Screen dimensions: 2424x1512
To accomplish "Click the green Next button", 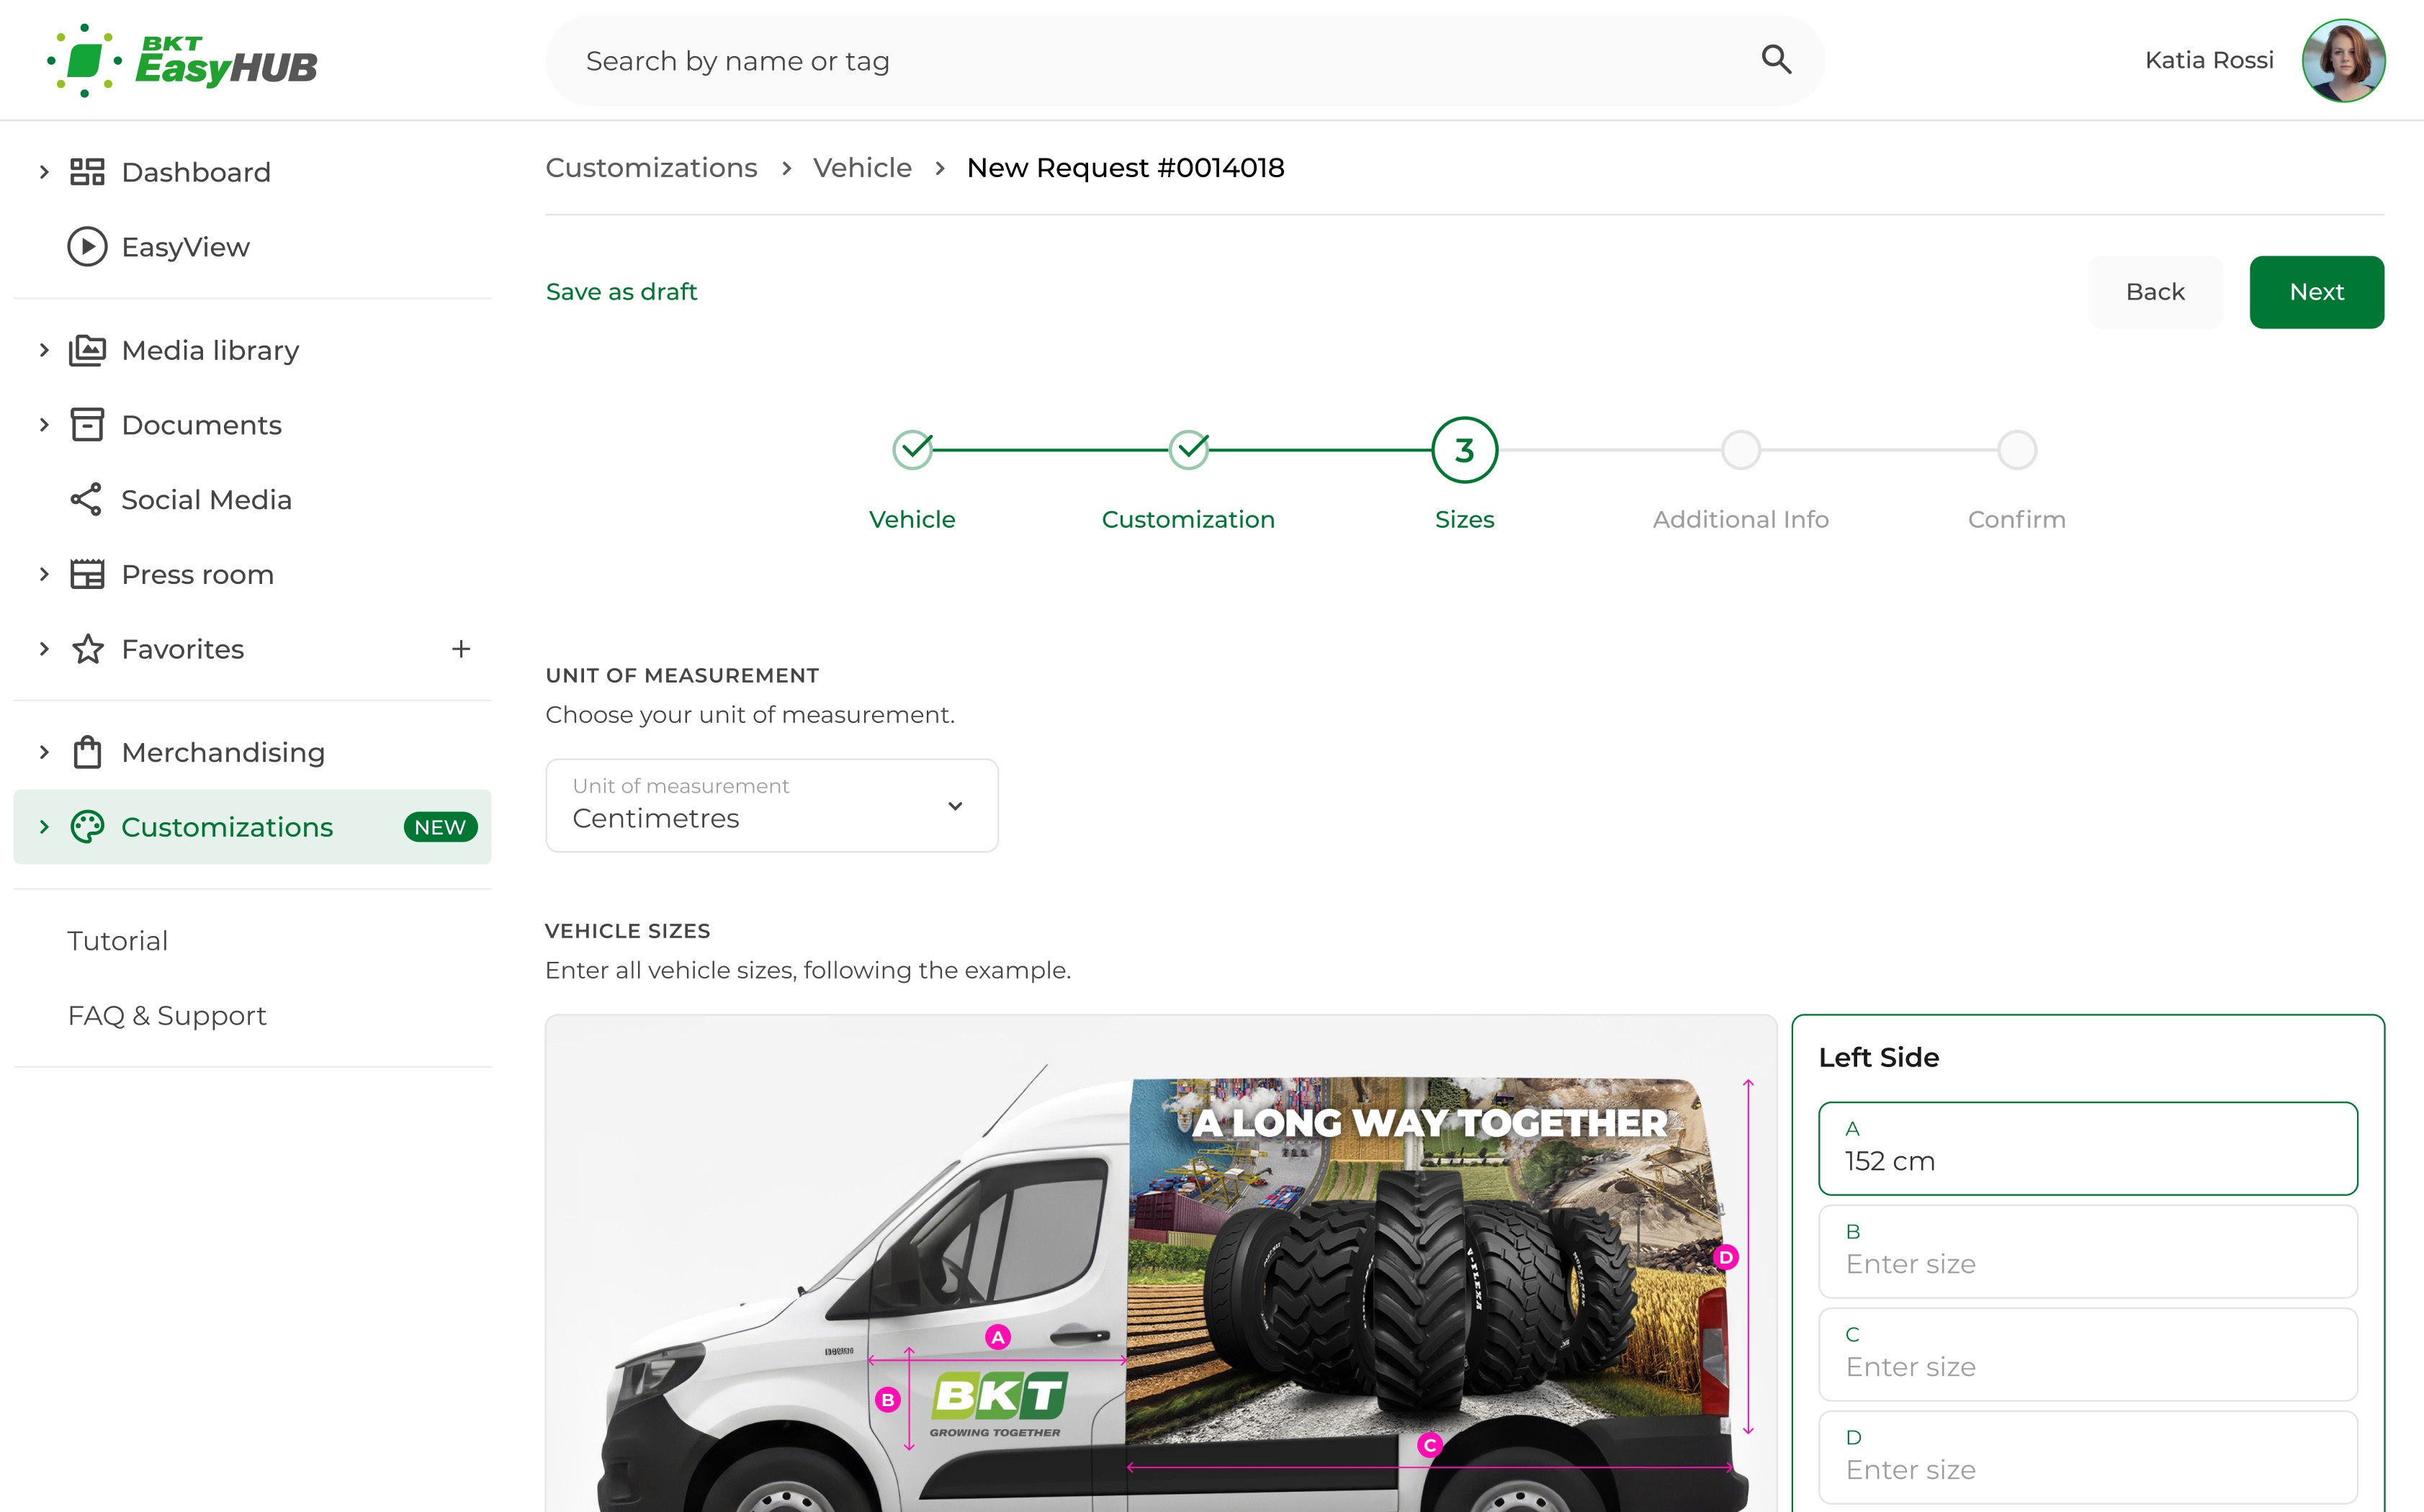I will coord(2316,292).
